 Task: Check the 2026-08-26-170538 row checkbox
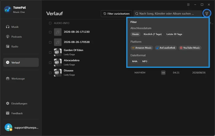[50, 42]
